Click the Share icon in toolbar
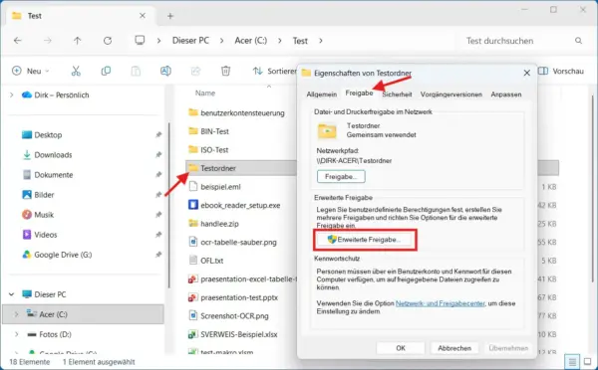 (x=195, y=71)
